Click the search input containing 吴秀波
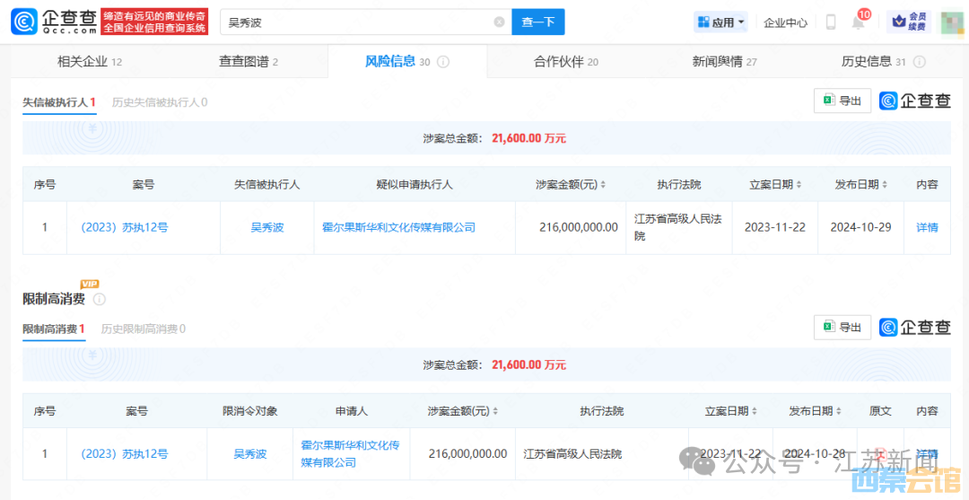 tap(359, 22)
